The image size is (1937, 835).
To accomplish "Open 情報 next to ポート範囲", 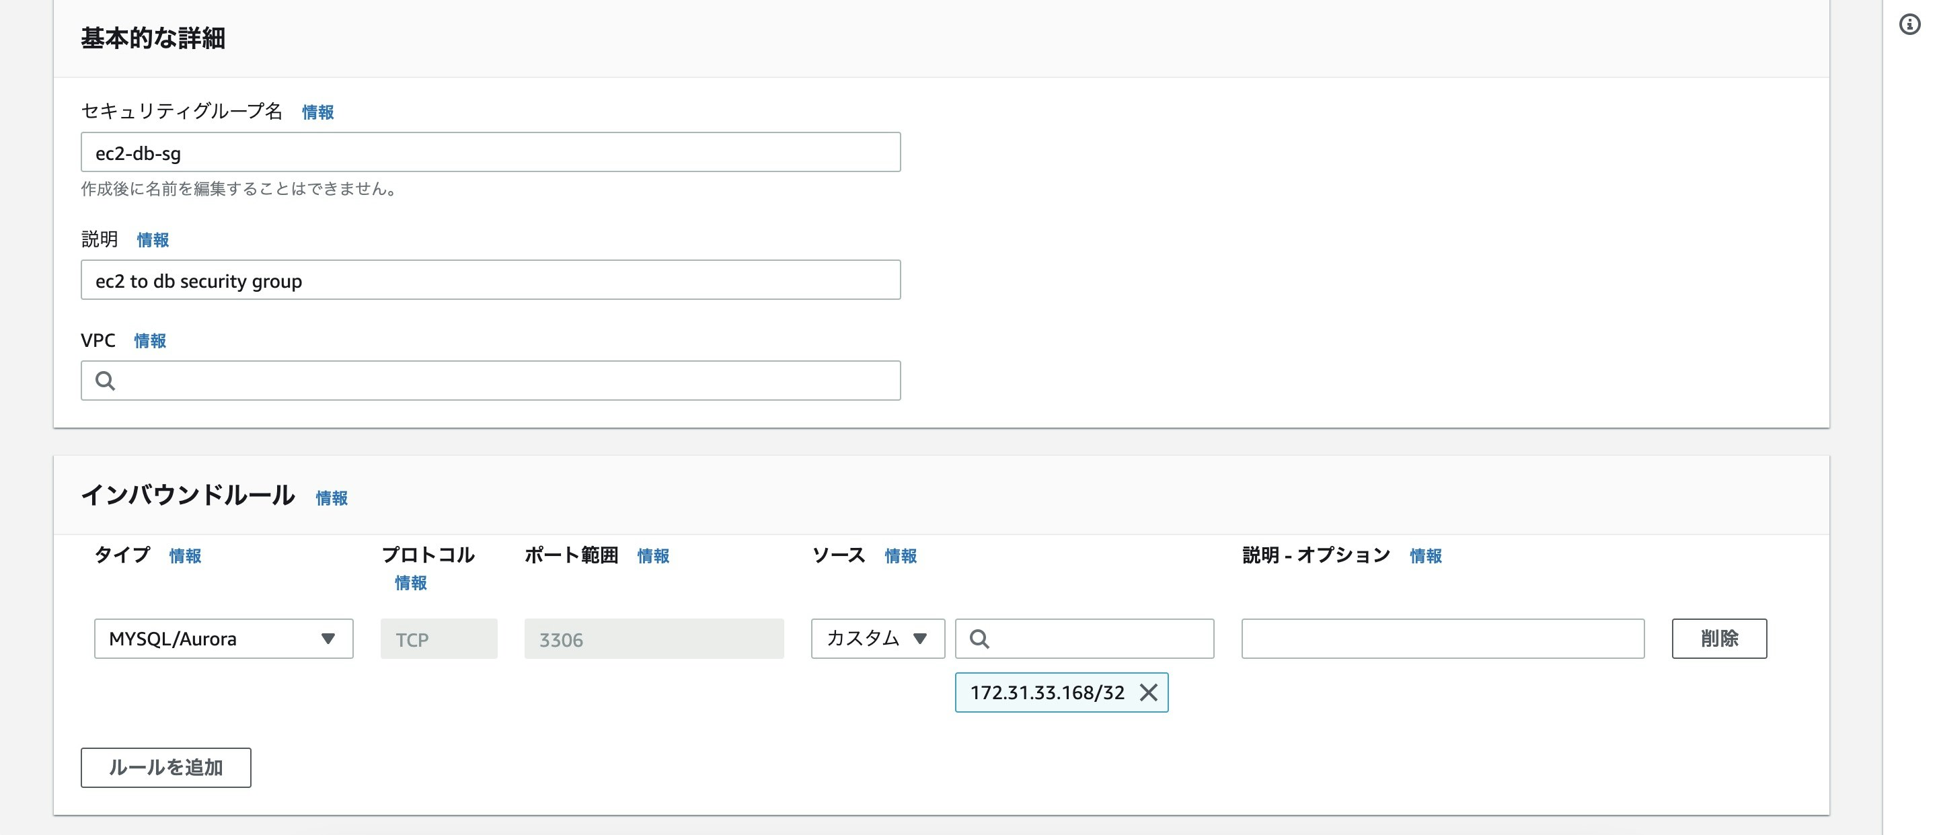I will click(652, 556).
